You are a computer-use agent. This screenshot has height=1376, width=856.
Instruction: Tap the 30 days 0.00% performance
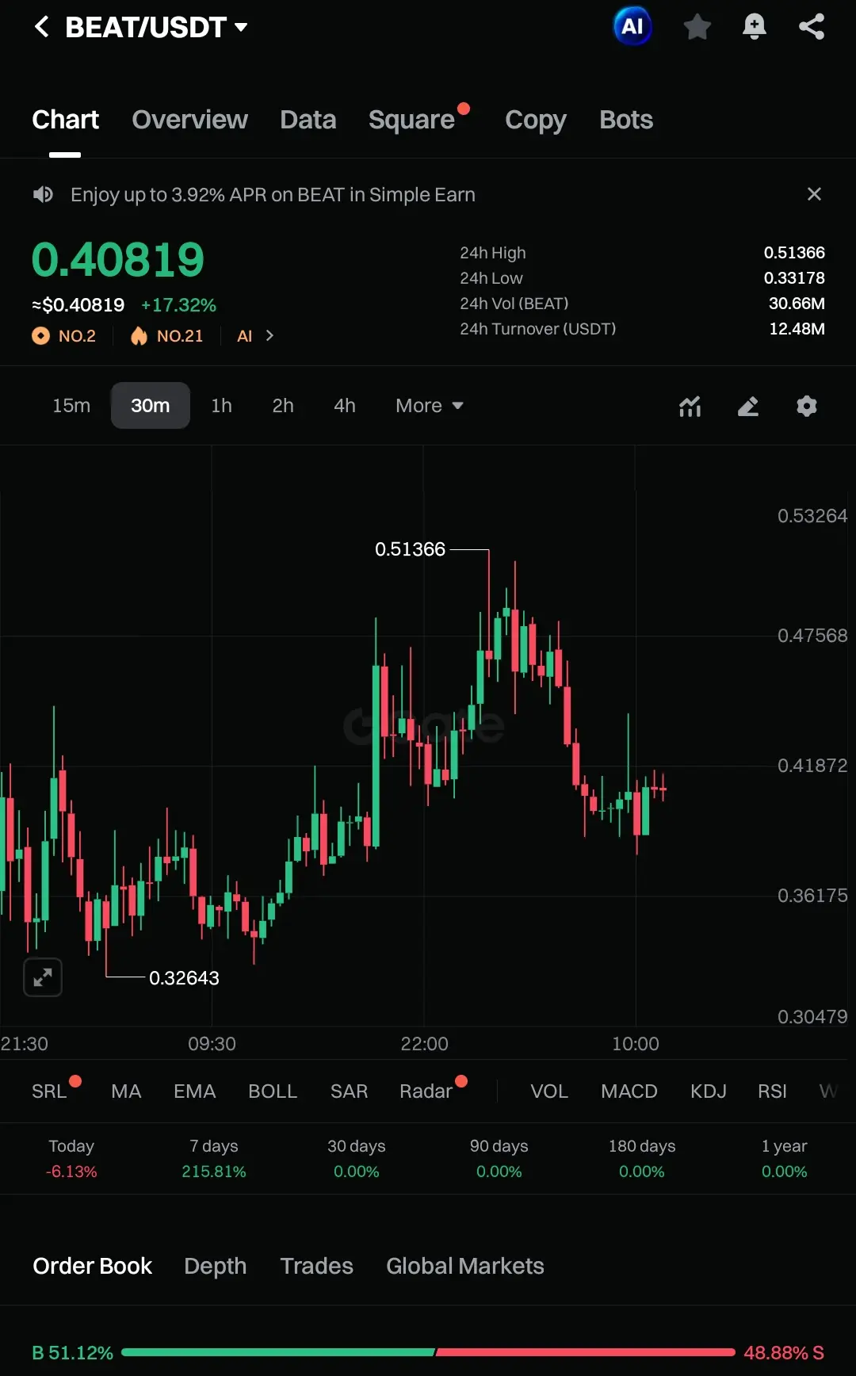click(x=357, y=1158)
